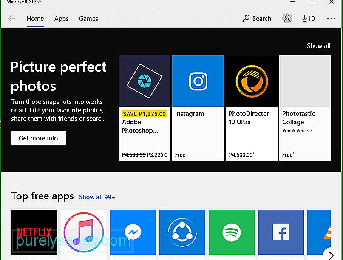Screen dimensions: 343x260
Task: Show next top free apps with arrow
Action: point(331,255)
